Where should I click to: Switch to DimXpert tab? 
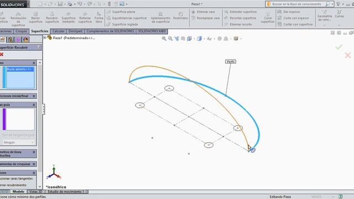[x=75, y=32]
